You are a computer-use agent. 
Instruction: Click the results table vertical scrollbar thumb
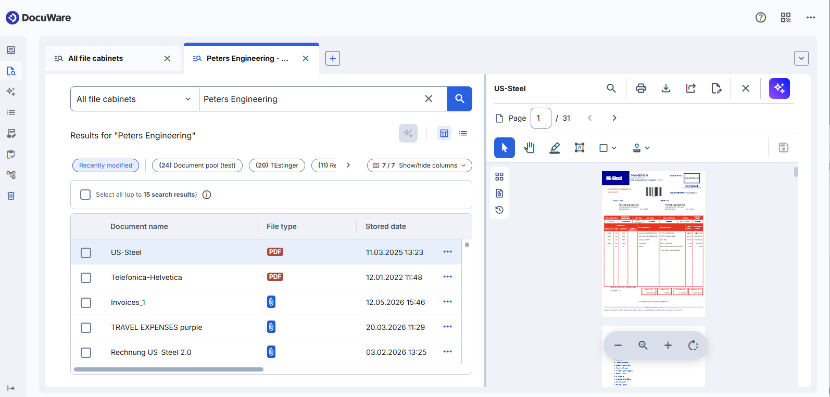(467, 245)
